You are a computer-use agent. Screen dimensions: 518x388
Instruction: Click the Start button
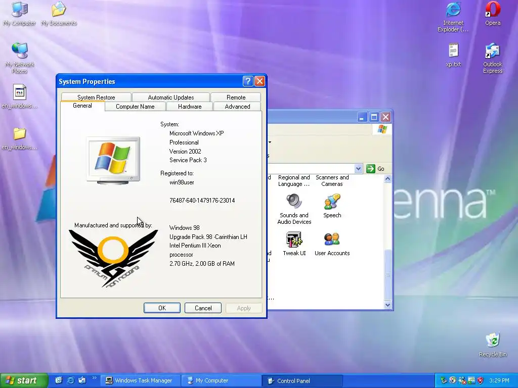coord(24,380)
